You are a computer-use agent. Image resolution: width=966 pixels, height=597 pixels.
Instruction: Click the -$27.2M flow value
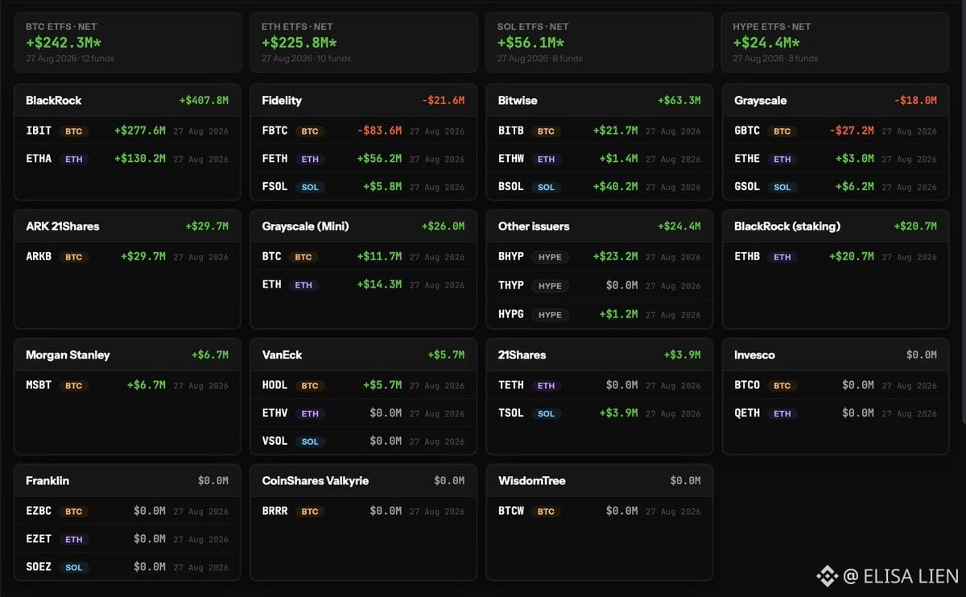(x=852, y=131)
